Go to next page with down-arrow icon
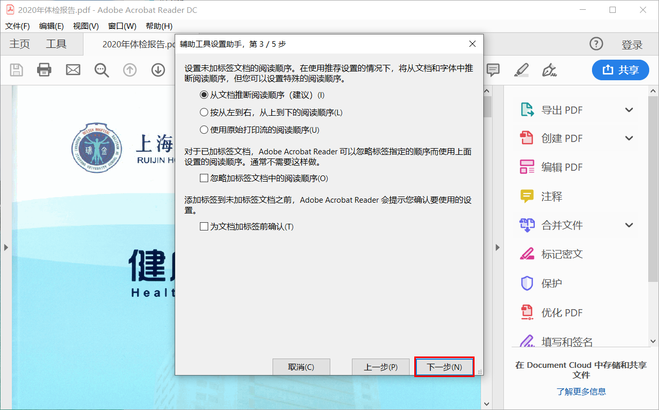Screen dimensions: 659x410 coord(158,70)
